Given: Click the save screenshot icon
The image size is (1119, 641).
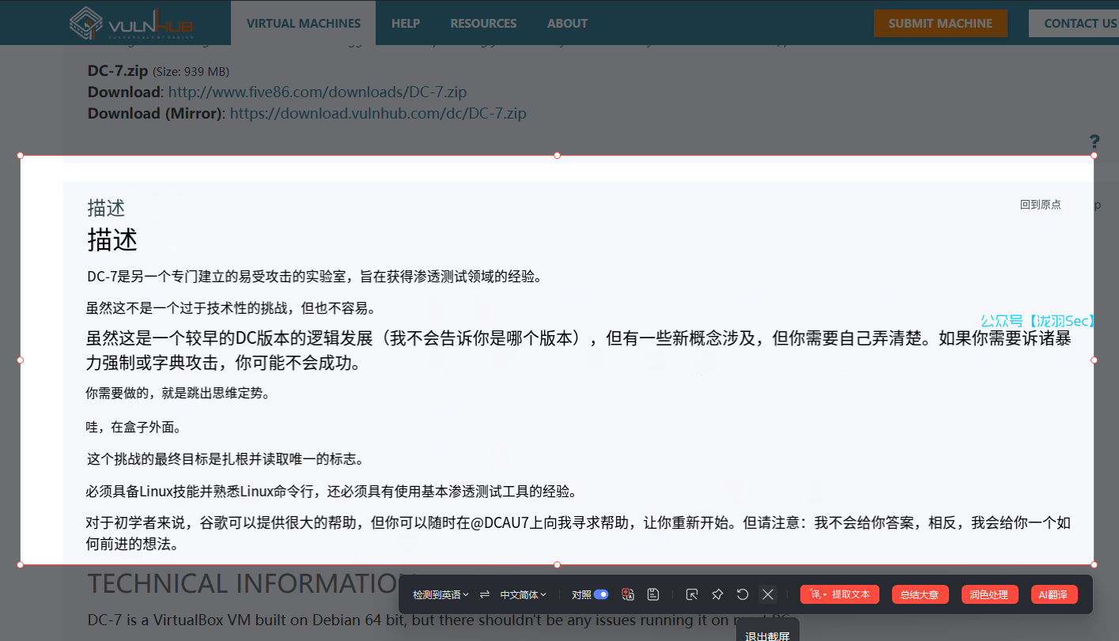Looking at the screenshot, I should tap(653, 594).
